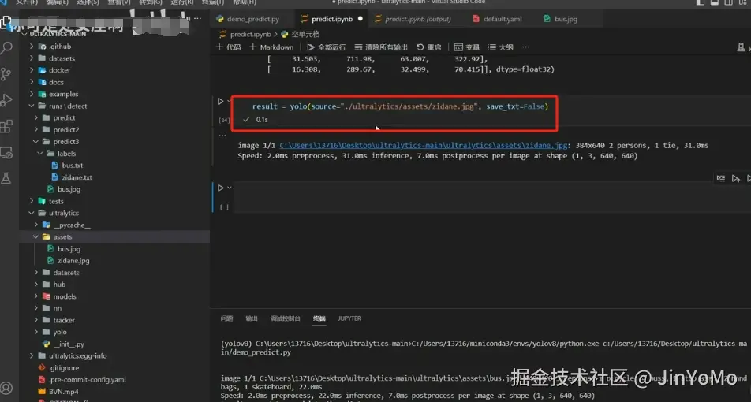Open the JUPYTER panel tab

pos(349,318)
